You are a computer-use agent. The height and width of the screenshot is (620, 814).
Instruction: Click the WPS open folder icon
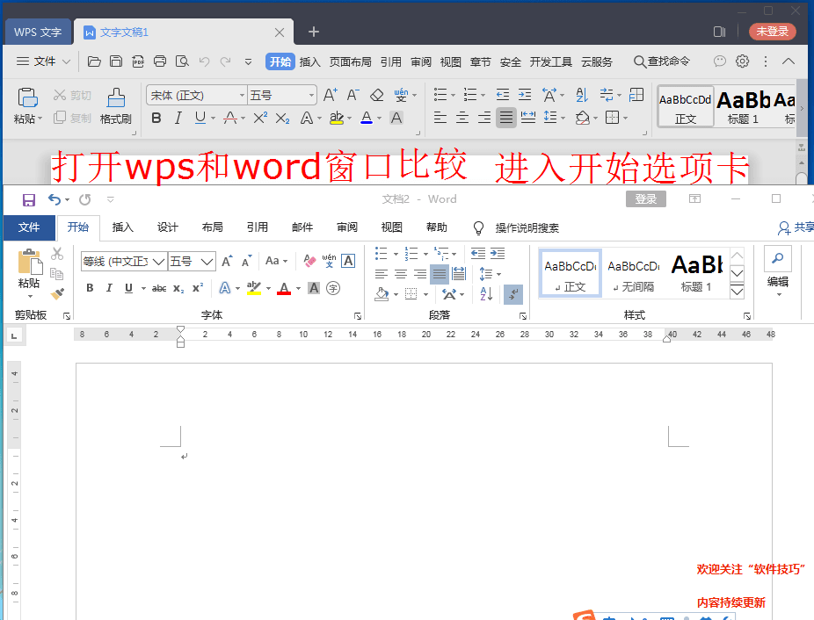94,61
